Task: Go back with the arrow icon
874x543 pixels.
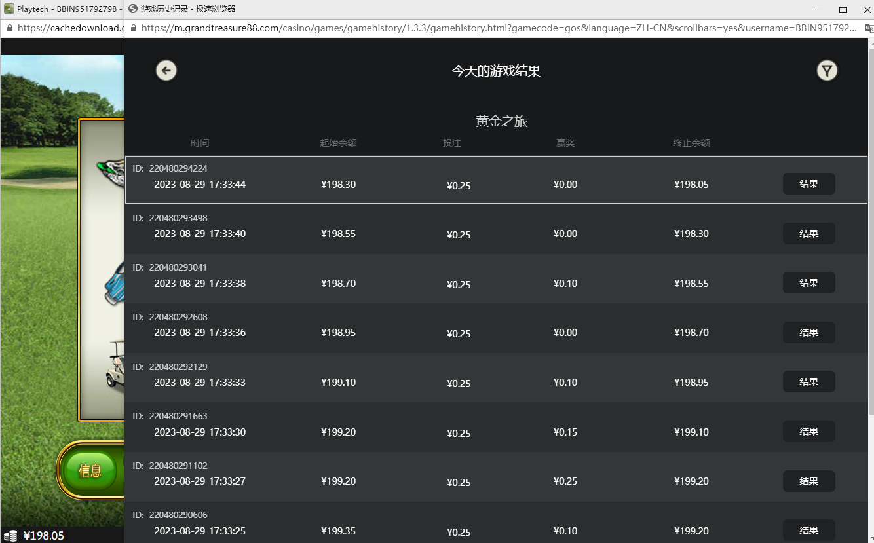Action: [x=166, y=71]
